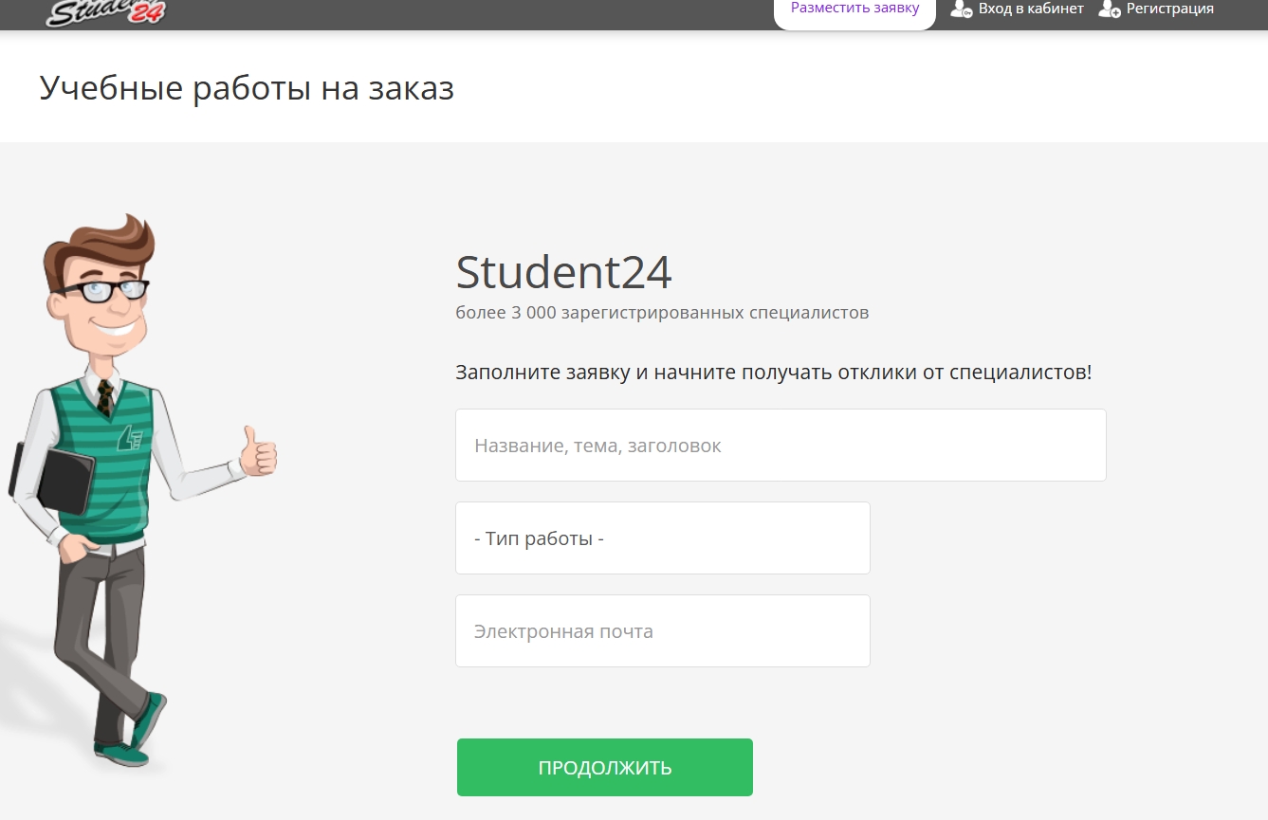Click the Student24 logo in header
Image resolution: width=1268 pixels, height=820 pixels.
[x=105, y=12]
